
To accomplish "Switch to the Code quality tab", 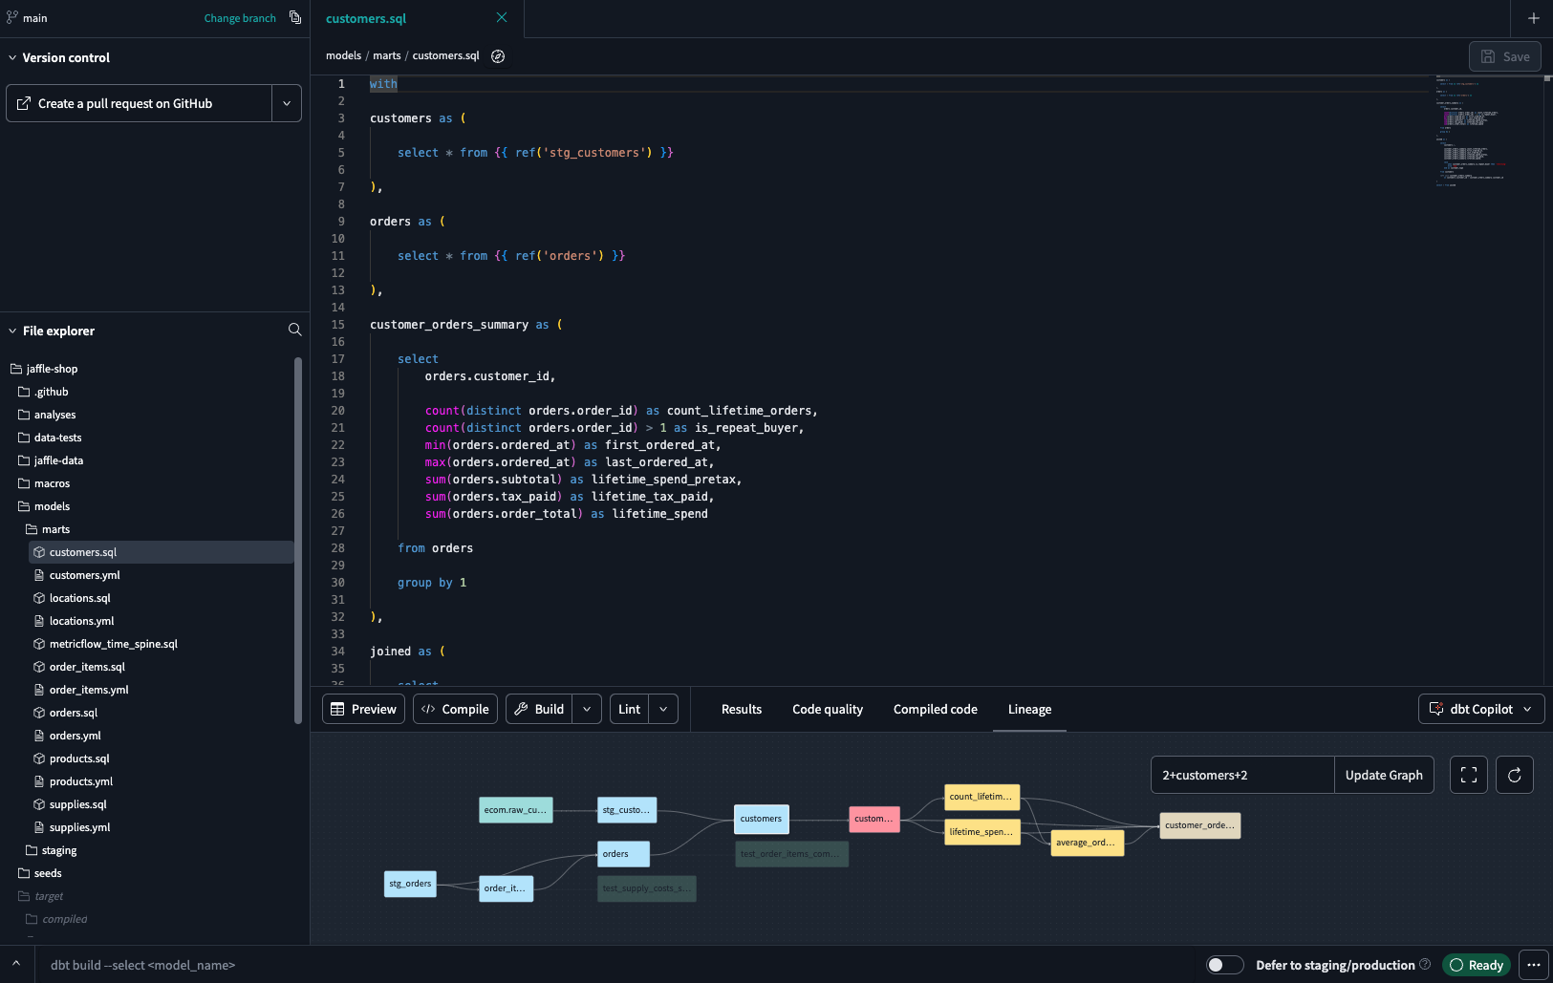I will [827, 709].
